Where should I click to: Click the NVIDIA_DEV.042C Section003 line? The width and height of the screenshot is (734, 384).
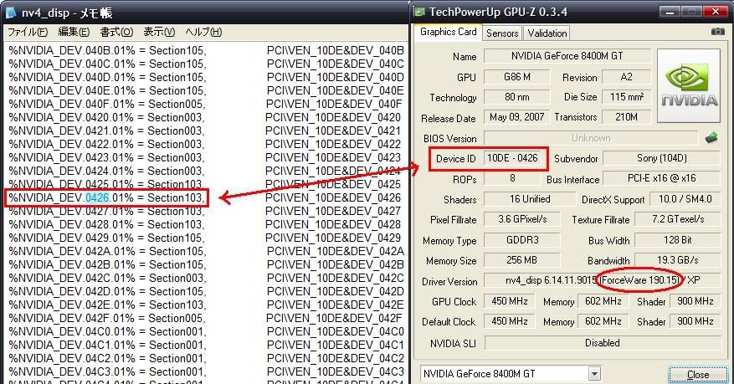coord(107,278)
